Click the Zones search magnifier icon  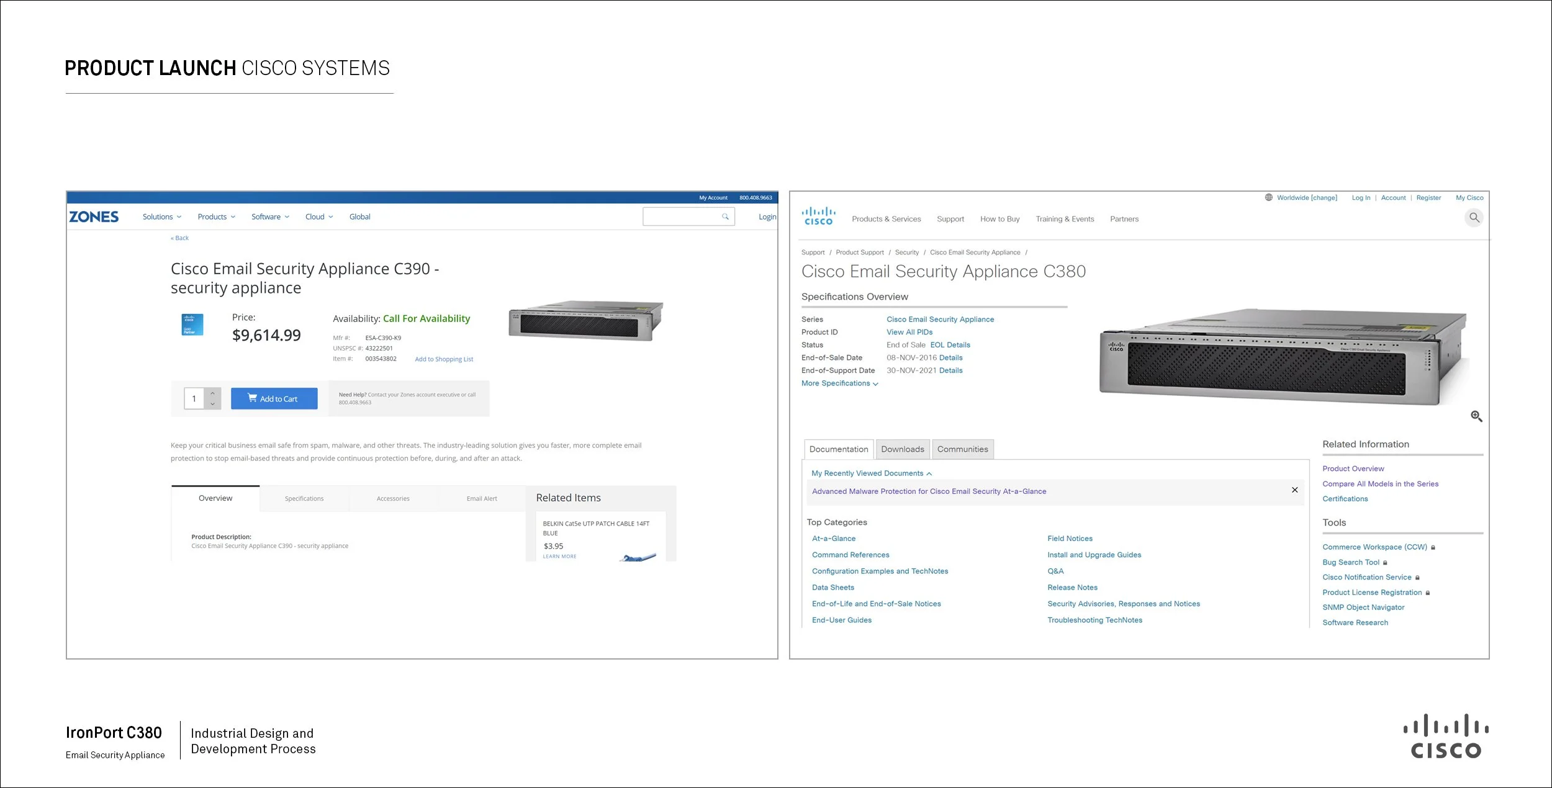725,217
